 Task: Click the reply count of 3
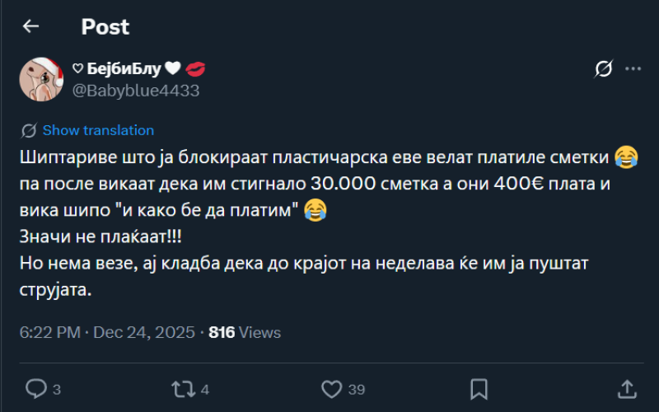click(57, 389)
